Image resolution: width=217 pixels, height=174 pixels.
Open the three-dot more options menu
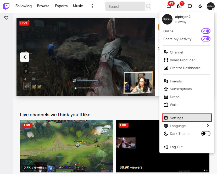point(92,6)
